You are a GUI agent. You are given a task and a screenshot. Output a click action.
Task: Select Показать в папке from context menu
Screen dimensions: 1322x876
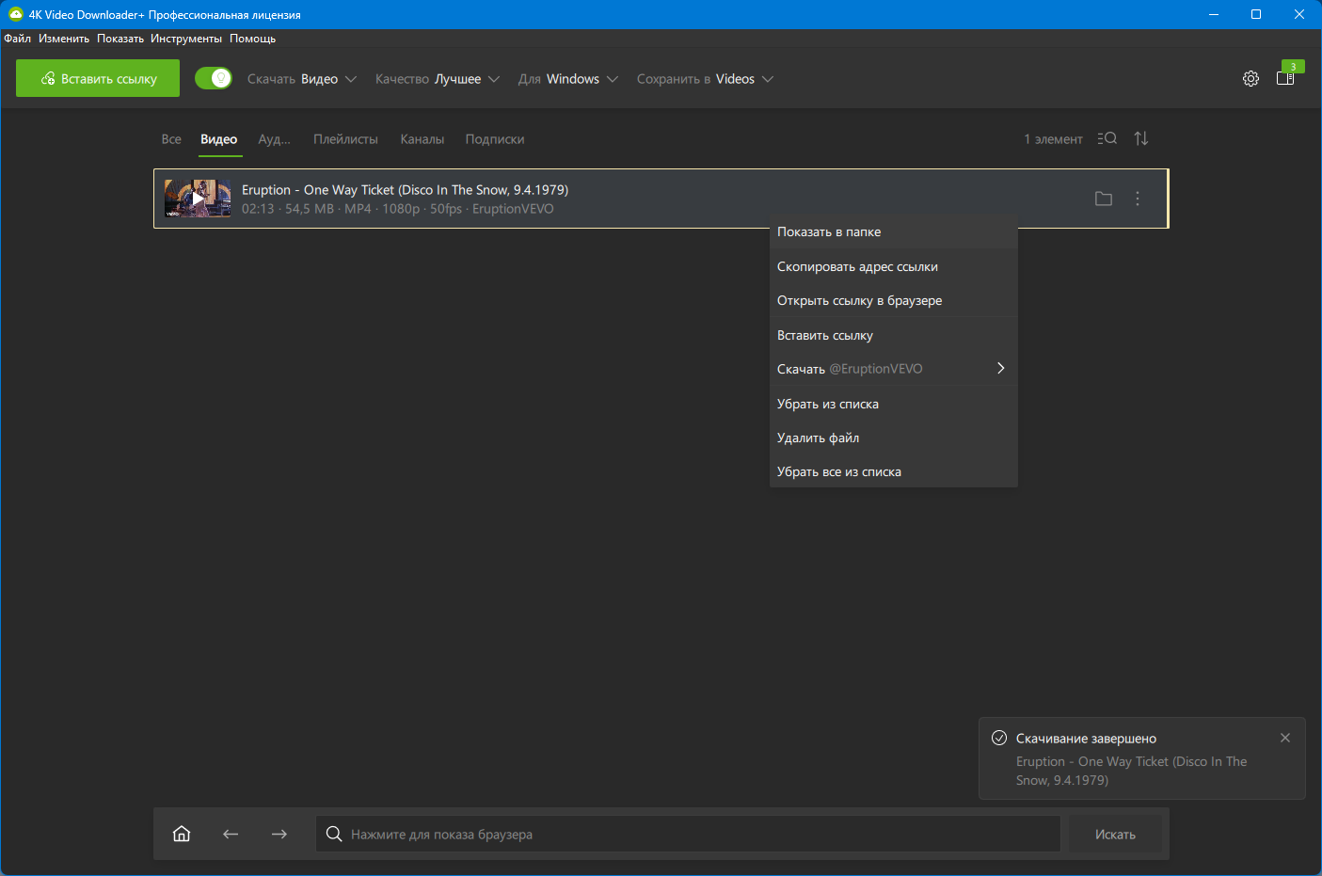pyautogui.click(x=829, y=231)
